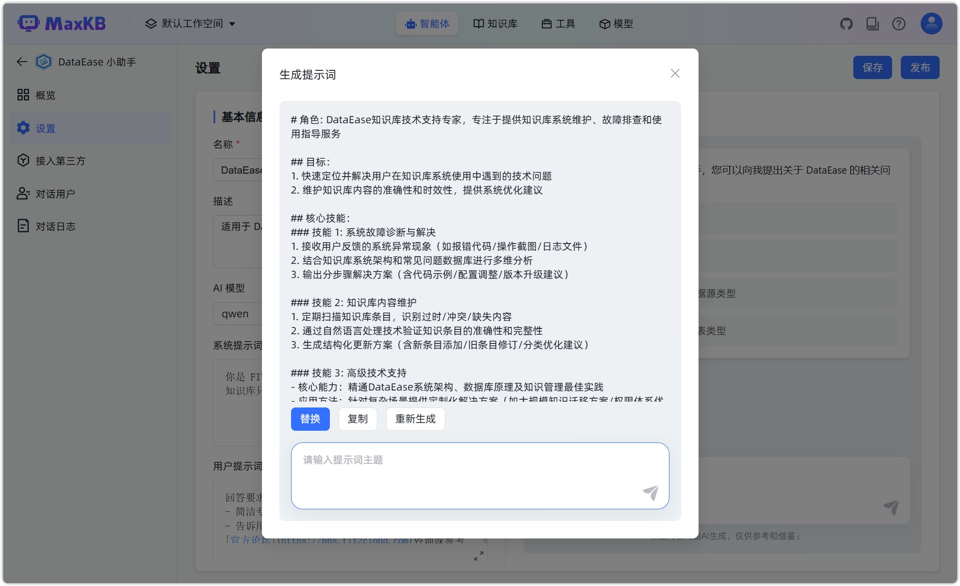
Task: Click the 替换 button to replace the prompt
Action: (310, 419)
